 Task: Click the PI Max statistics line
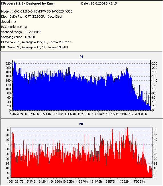click(x=36, y=42)
